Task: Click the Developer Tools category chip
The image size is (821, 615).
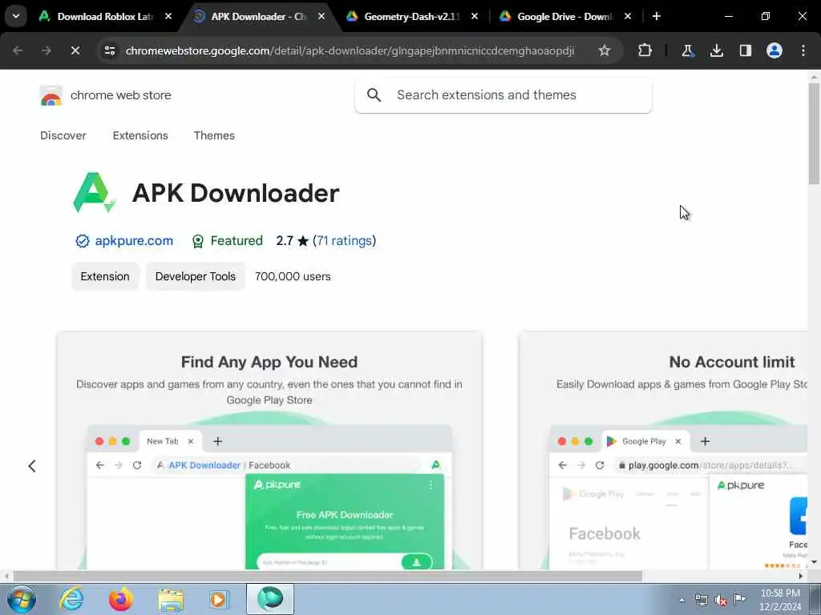Action: tap(196, 276)
